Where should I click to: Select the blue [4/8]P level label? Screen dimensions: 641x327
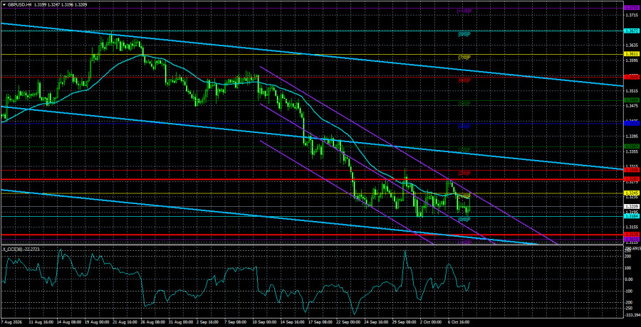[x=464, y=127]
